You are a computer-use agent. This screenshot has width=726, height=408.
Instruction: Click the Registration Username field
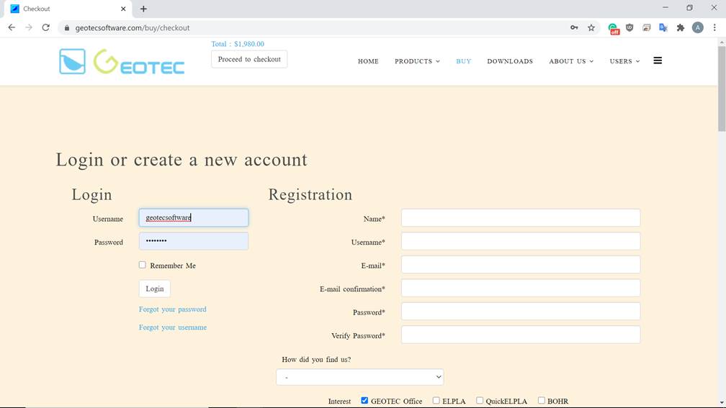pos(521,241)
